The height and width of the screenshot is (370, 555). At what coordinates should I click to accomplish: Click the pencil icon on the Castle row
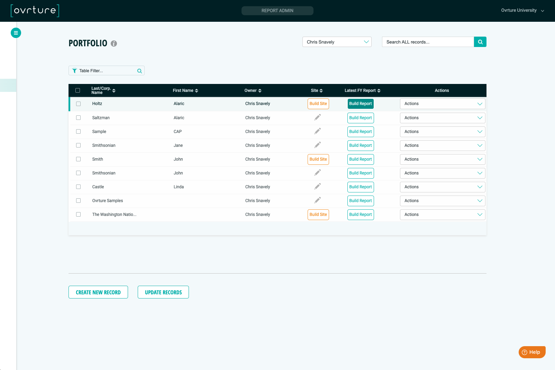[318, 186]
